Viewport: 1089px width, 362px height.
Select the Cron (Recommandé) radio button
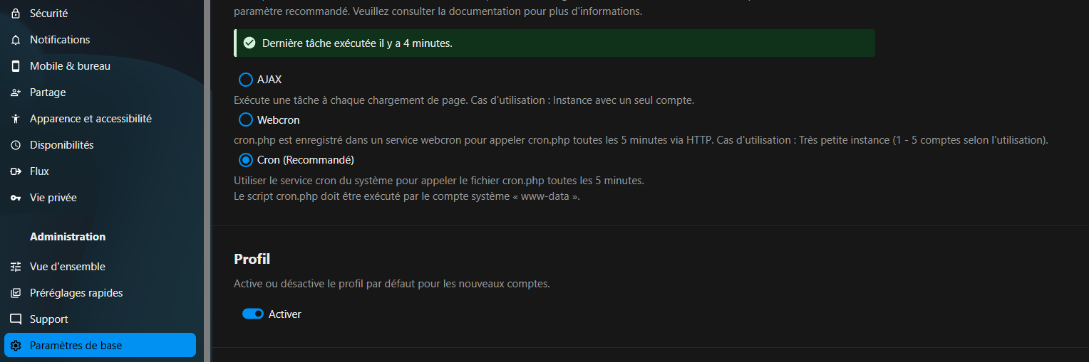(246, 160)
